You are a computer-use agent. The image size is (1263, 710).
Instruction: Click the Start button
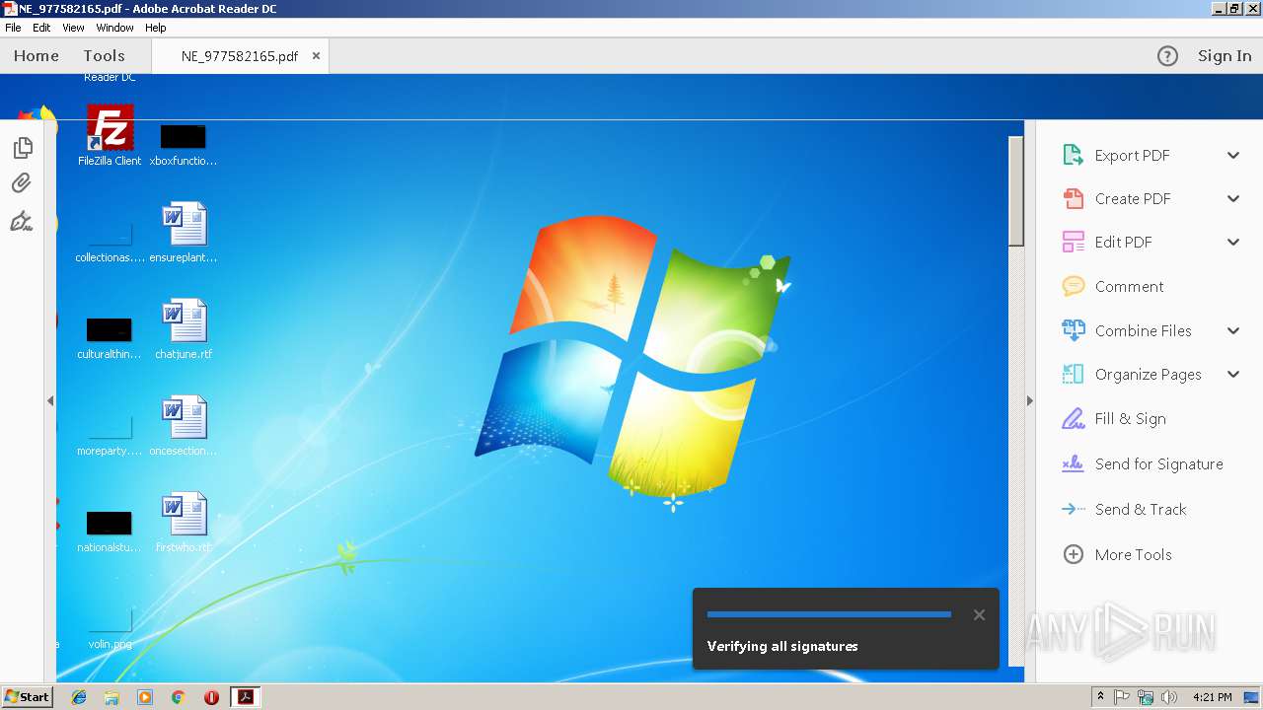click(27, 697)
